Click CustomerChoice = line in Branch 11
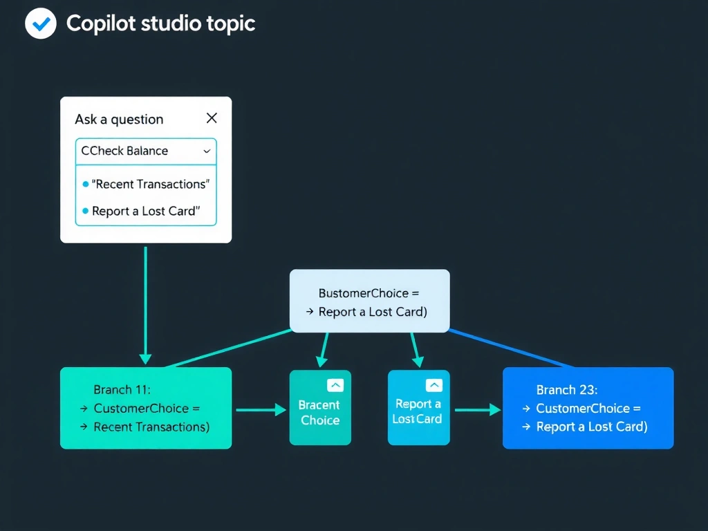 [x=147, y=408]
